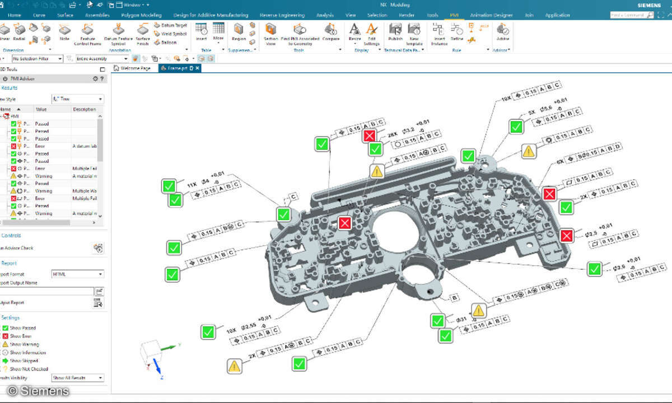Toggle Show Skipped results
This screenshot has width=672, height=403.
20,361
